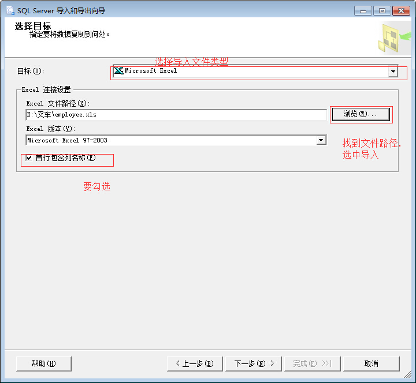The width and height of the screenshot is (416, 383).
Task: Maximize the wizard window
Action: pyautogui.click(x=382, y=11)
